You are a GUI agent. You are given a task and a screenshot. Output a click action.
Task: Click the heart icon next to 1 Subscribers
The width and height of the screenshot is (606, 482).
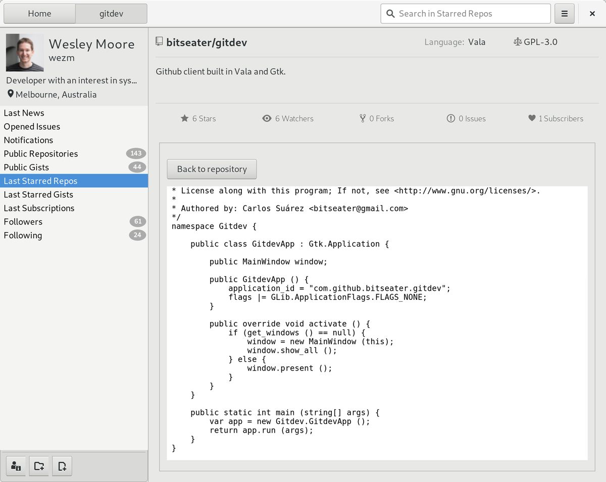(x=532, y=118)
